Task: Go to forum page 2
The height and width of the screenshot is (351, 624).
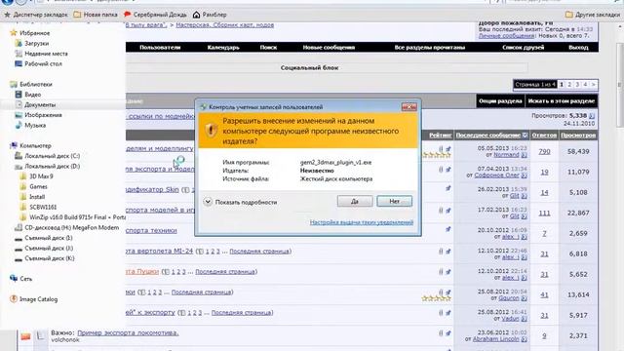Action: tap(569, 85)
